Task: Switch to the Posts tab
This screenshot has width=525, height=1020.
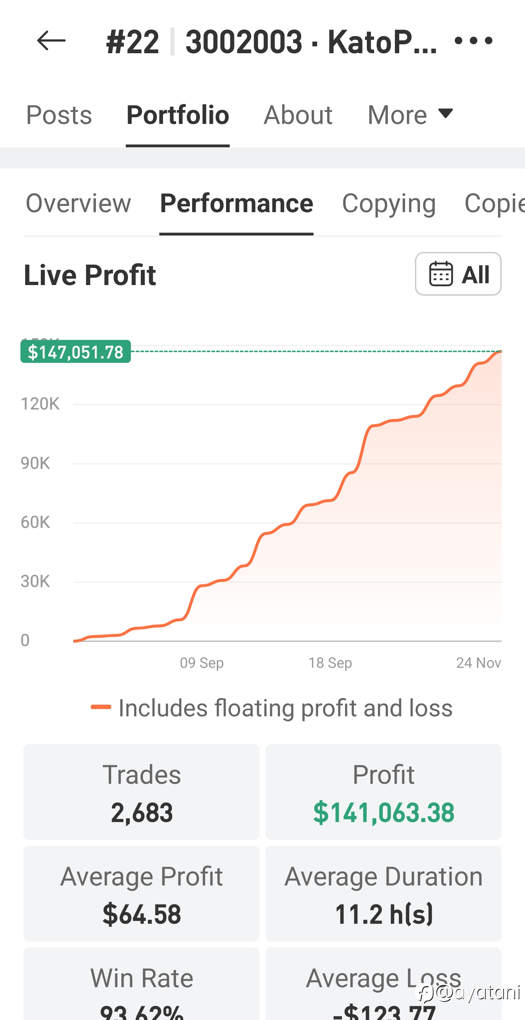Action: [59, 115]
